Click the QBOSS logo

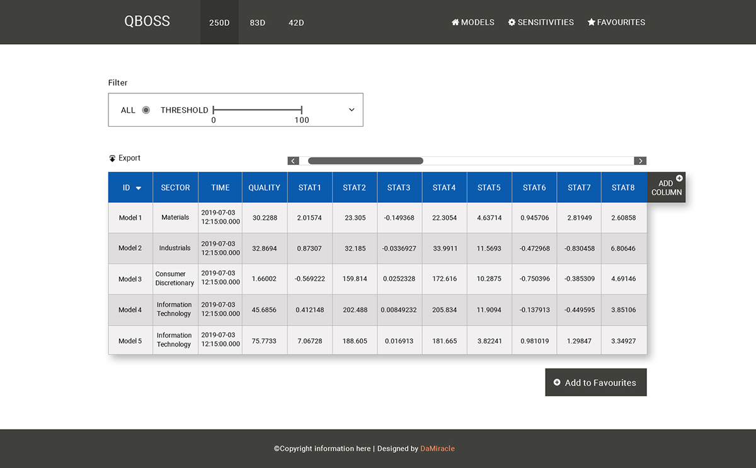[x=147, y=21]
